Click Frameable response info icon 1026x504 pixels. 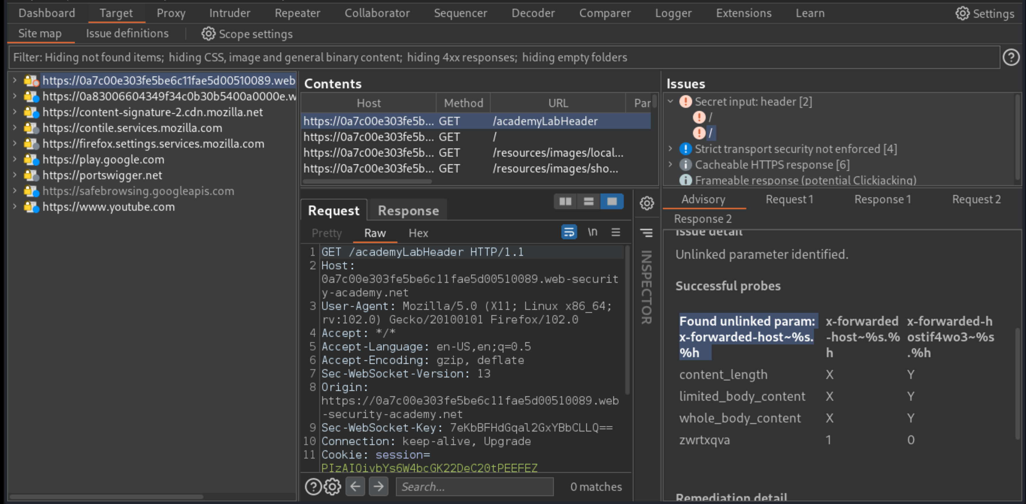(x=685, y=180)
